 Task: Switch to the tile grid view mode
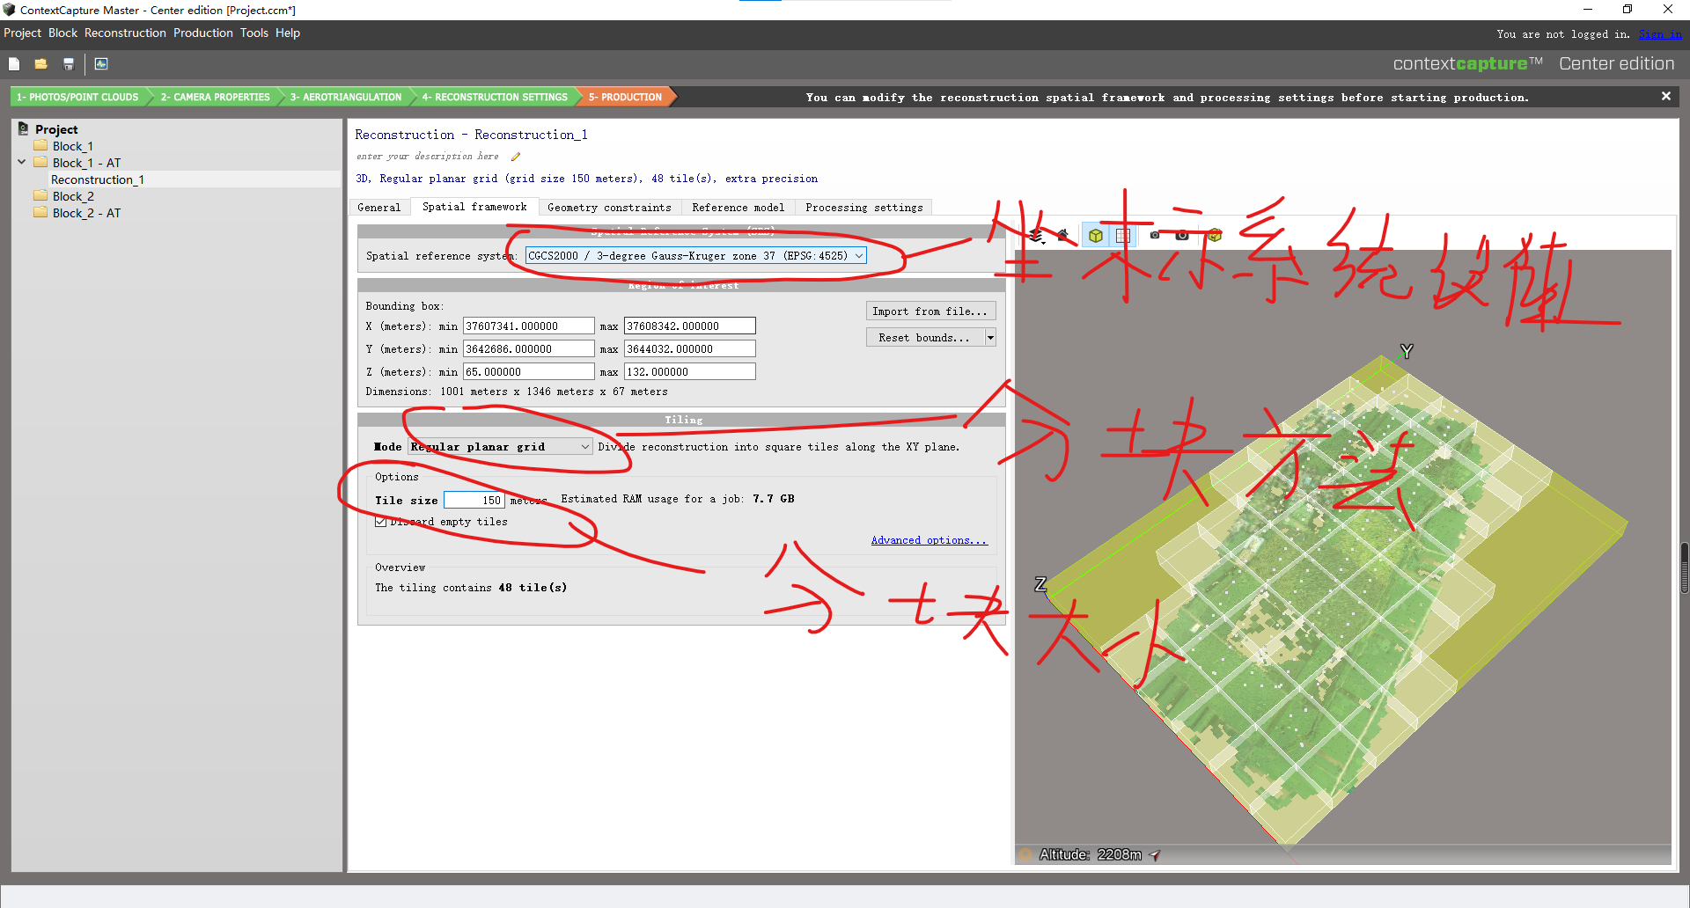1123,236
